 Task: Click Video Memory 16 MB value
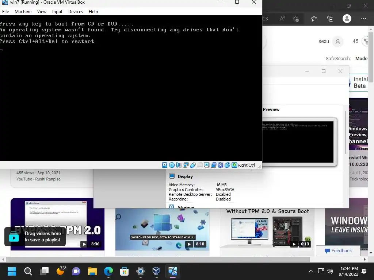pyautogui.click(x=221, y=185)
